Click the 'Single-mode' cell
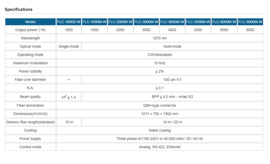The image size is (270, 164). (x=69, y=46)
